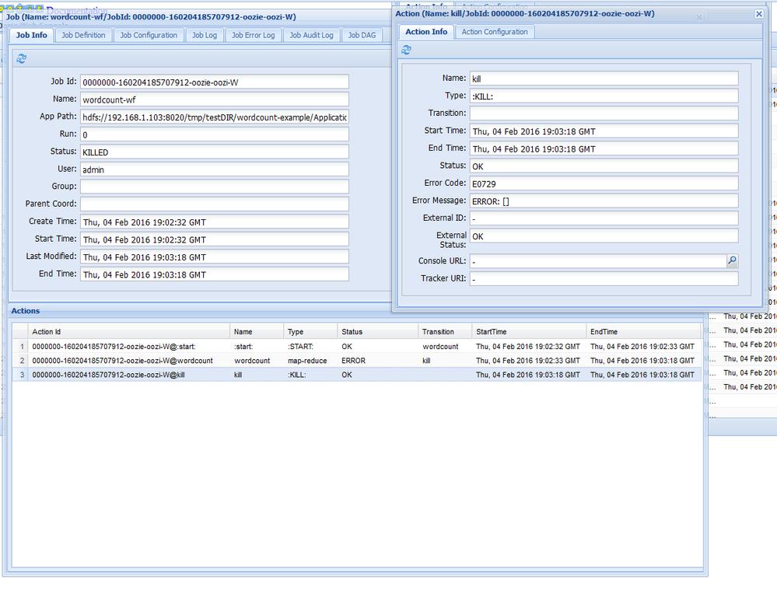Switch to Job Info tab
The width and height of the screenshot is (777, 594).
coord(31,35)
